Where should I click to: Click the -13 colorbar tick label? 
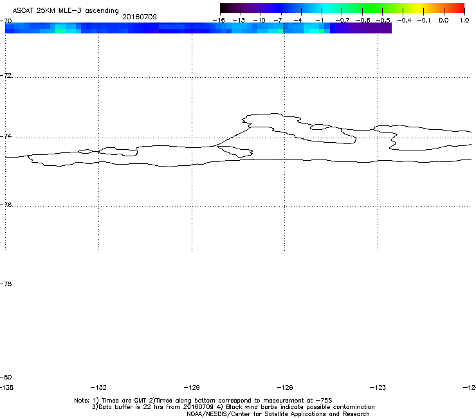(239, 21)
